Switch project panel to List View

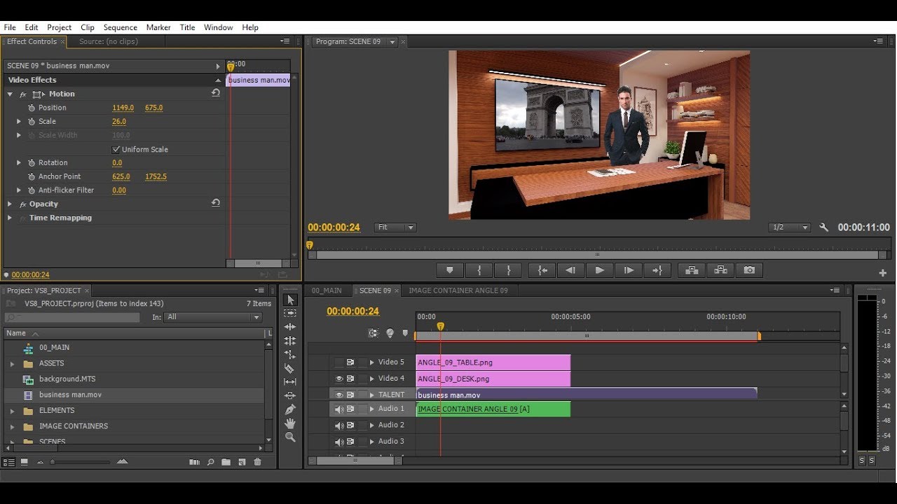[9, 462]
